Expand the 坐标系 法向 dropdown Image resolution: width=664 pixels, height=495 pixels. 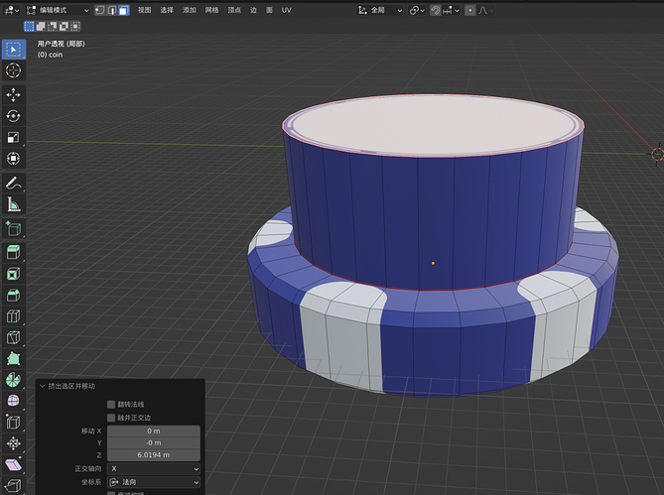click(x=153, y=482)
